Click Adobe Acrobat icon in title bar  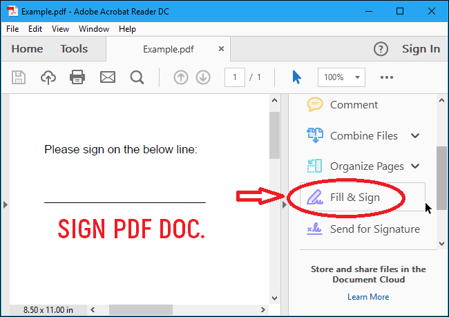[12, 12]
